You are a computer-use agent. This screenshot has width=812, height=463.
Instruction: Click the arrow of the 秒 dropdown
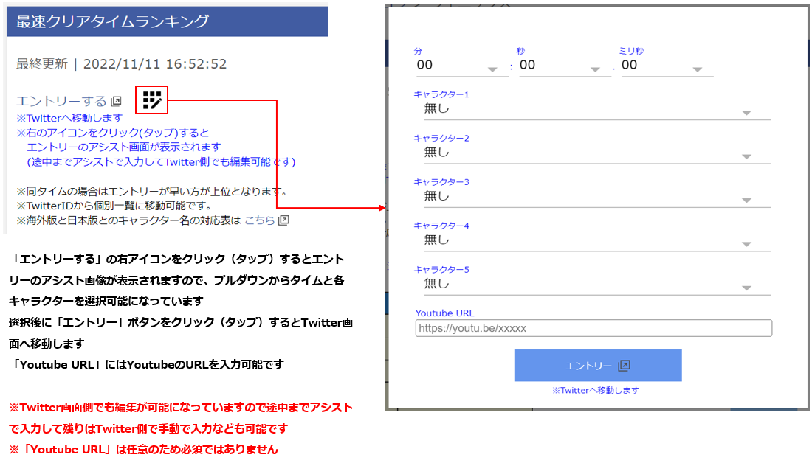pos(595,70)
